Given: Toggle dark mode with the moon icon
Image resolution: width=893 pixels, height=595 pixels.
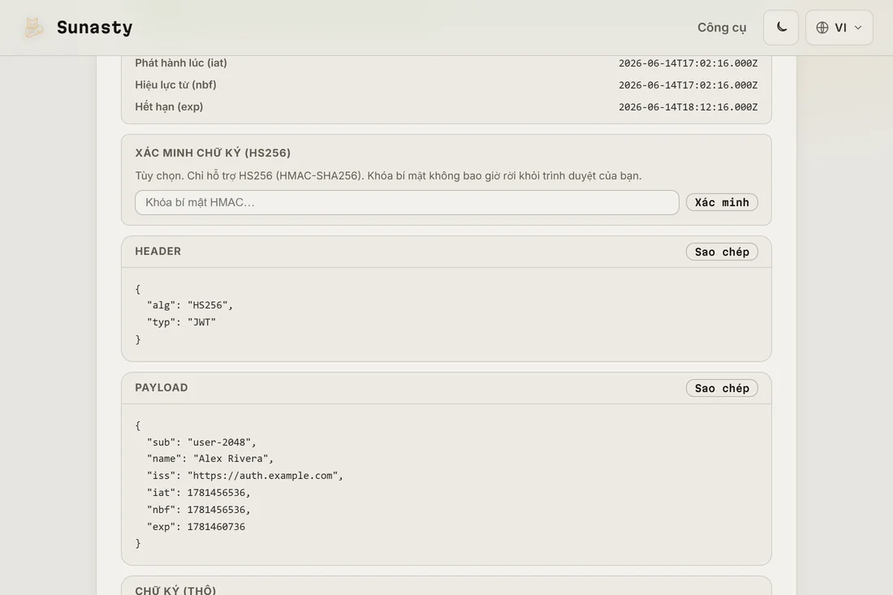Looking at the screenshot, I should 781,28.
